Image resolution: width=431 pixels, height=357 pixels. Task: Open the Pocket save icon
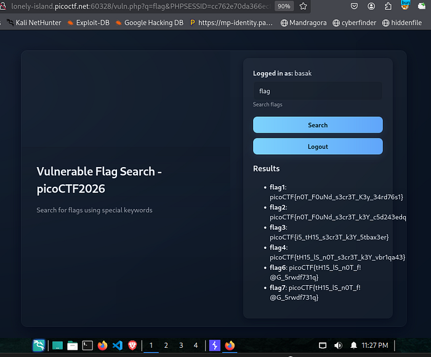pyautogui.click(x=354, y=6)
